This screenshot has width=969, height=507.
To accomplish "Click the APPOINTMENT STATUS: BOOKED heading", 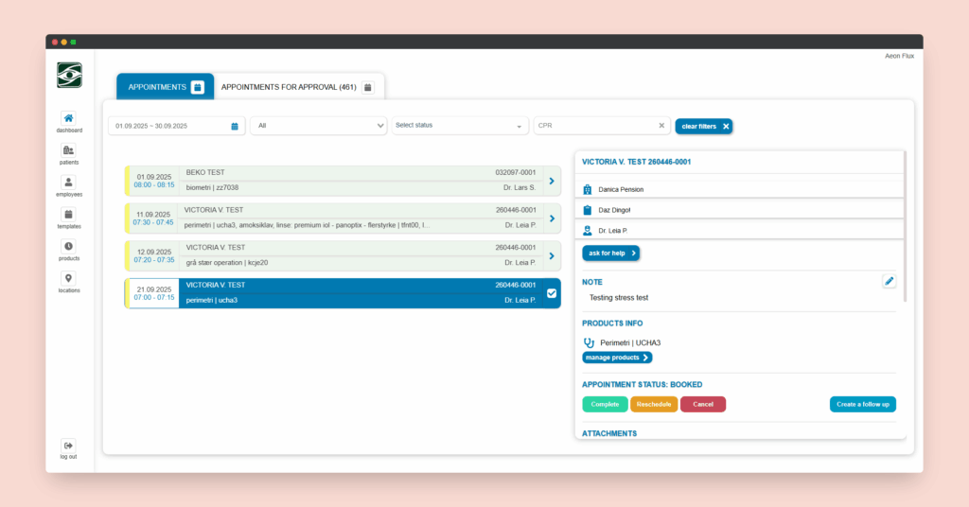I will (x=643, y=385).
